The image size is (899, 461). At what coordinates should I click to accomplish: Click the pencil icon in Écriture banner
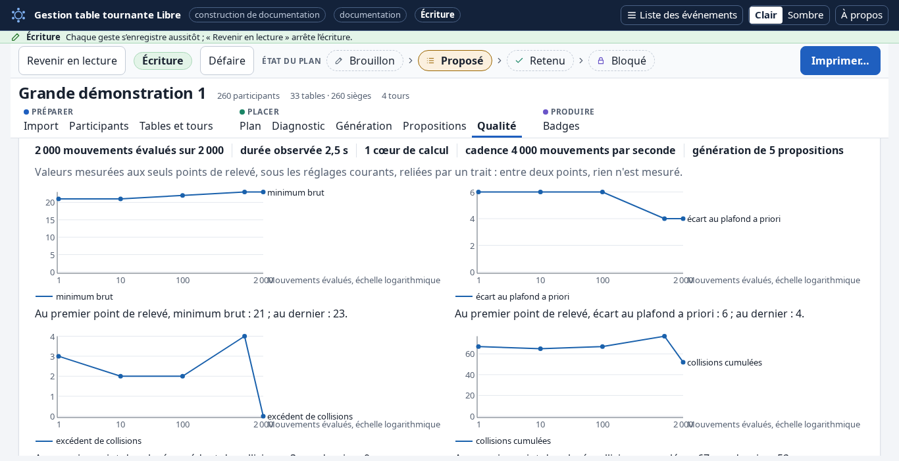click(16, 37)
